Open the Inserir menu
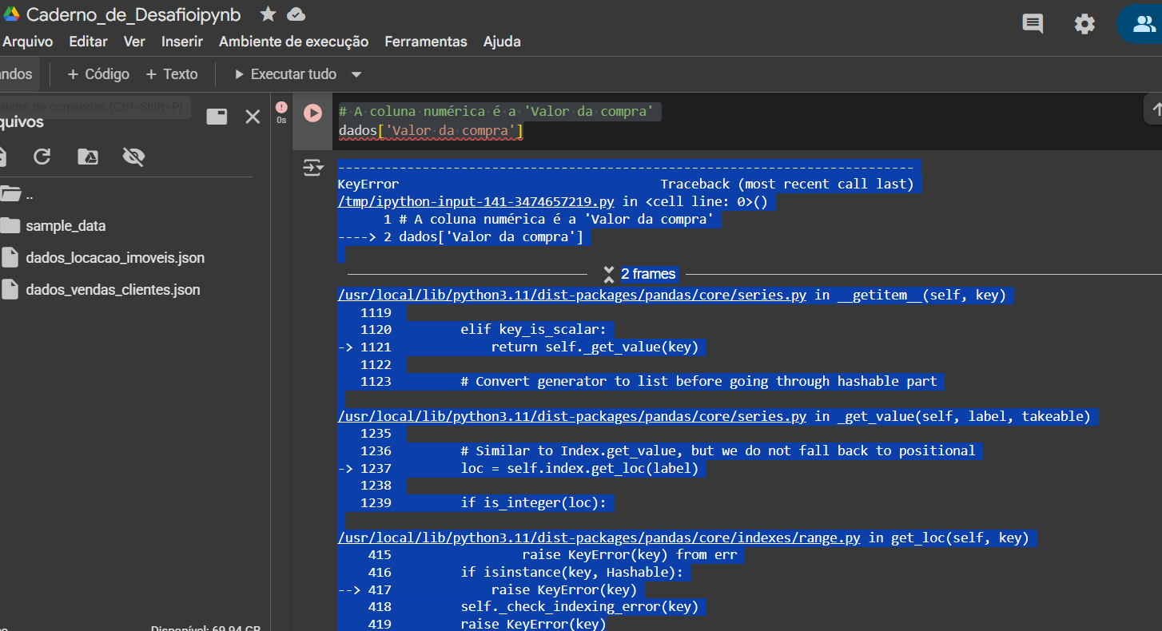 182,42
